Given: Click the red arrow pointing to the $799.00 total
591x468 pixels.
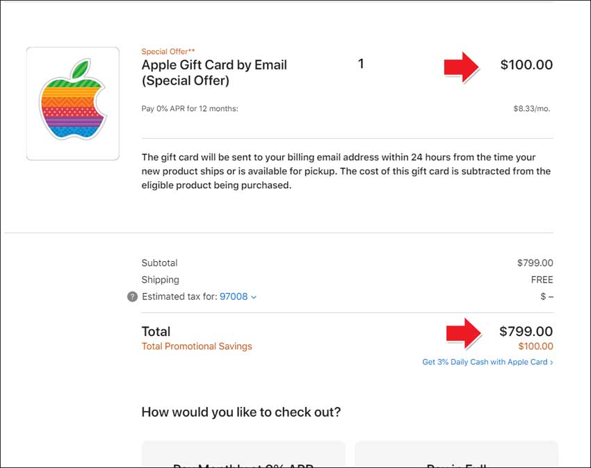Looking at the screenshot, I should [464, 333].
